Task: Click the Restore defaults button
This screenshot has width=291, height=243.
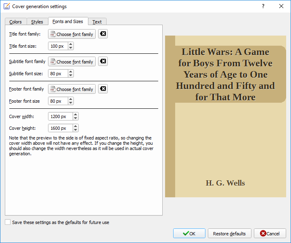Action: 229,233
